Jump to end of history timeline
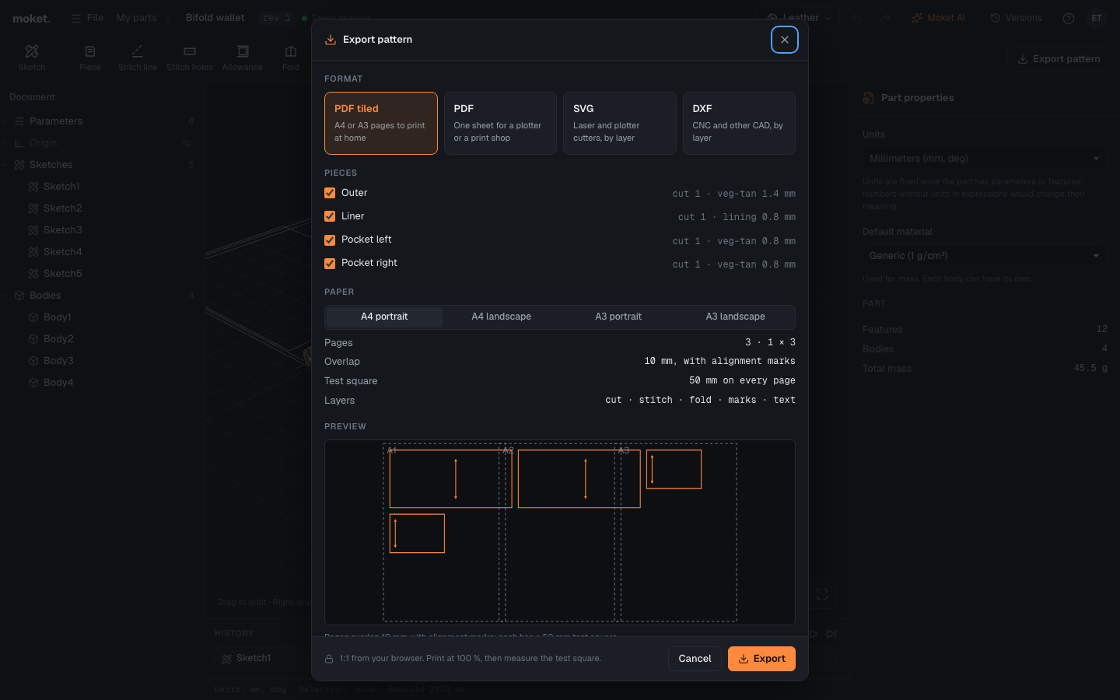The width and height of the screenshot is (1120, 700). [831, 634]
